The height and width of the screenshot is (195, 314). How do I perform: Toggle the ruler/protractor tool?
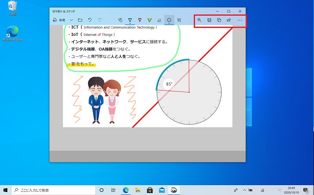pos(169,20)
